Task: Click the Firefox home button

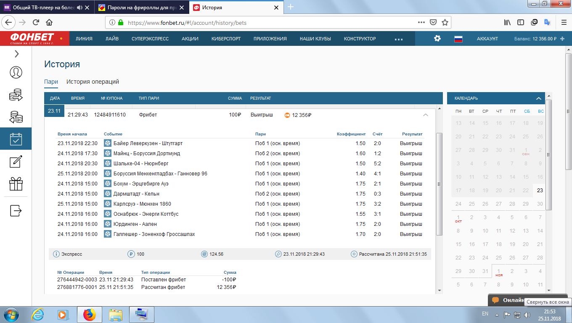Action: [x=49, y=23]
